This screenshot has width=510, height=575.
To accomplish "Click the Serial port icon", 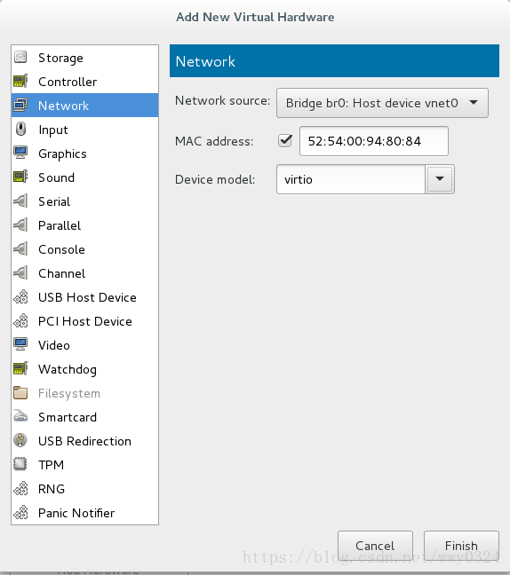I will [20, 201].
